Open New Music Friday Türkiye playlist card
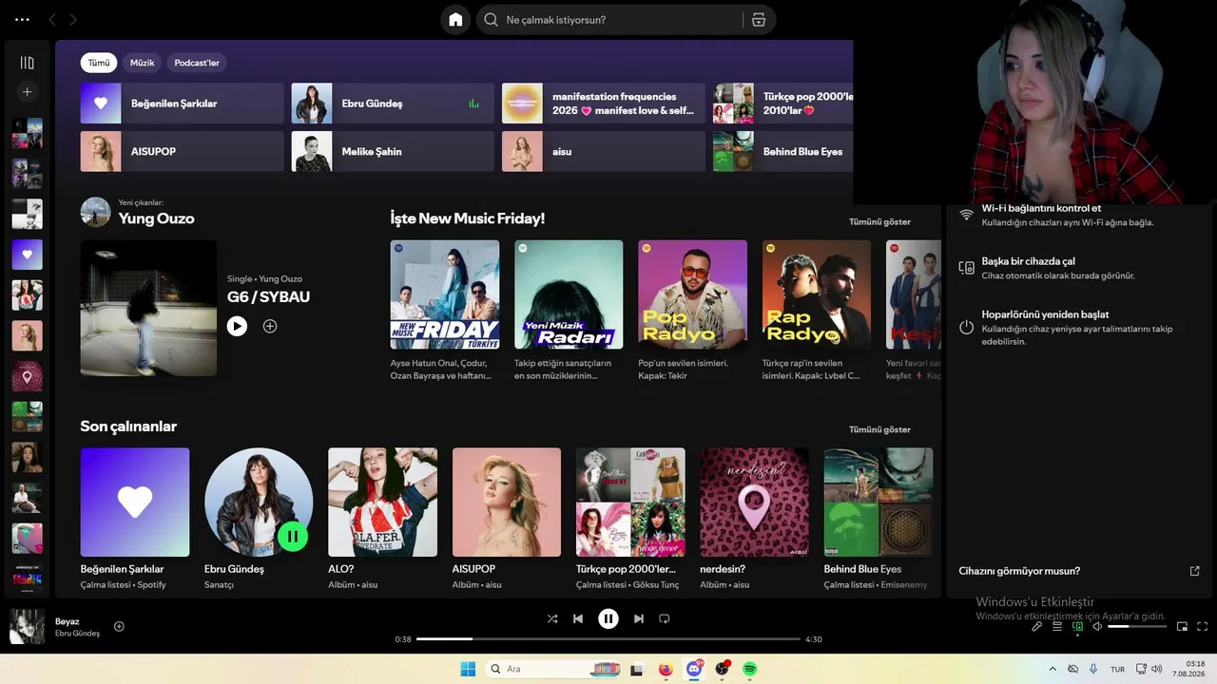The width and height of the screenshot is (1217, 684). pos(445,312)
